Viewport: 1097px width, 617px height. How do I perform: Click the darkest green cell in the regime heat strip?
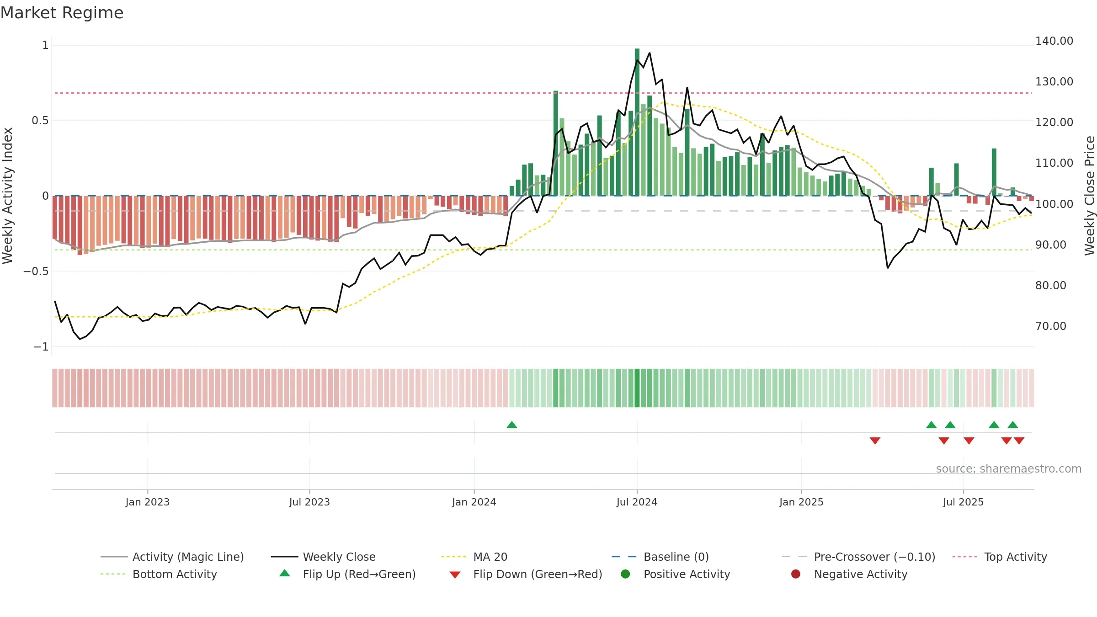point(637,388)
